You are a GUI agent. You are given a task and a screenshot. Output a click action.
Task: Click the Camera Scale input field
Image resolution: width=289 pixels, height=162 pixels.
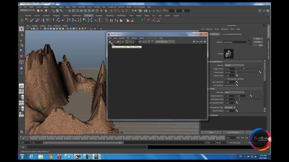click(229, 76)
